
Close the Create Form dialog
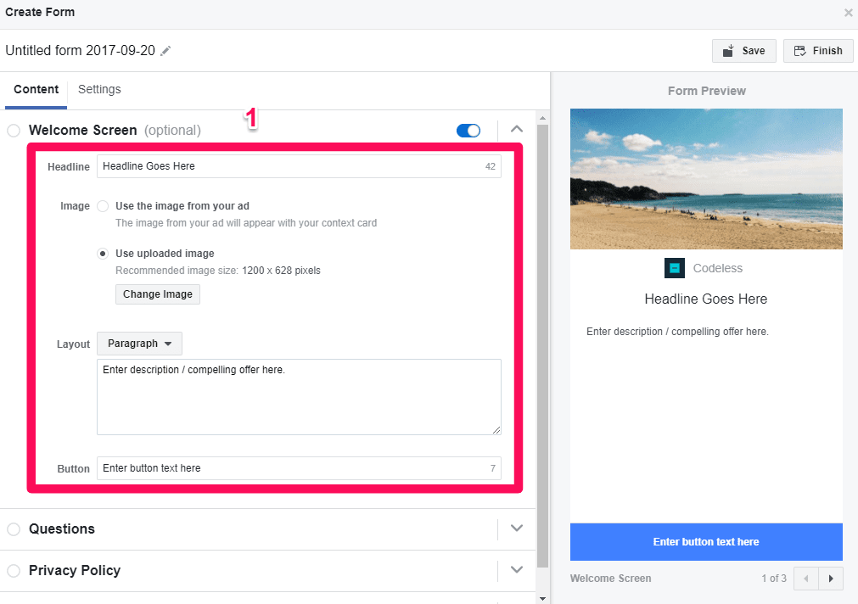coord(848,13)
